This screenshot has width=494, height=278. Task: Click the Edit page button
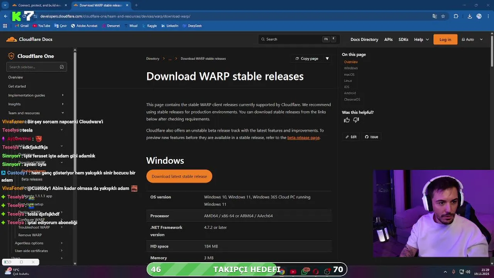(x=351, y=137)
